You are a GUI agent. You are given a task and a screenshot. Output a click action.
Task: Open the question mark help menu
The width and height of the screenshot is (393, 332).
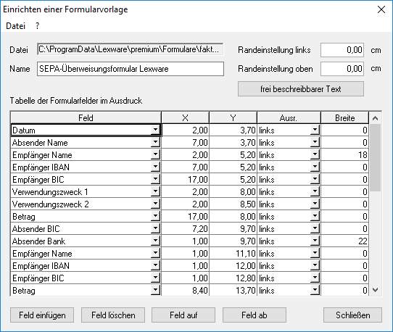(38, 26)
